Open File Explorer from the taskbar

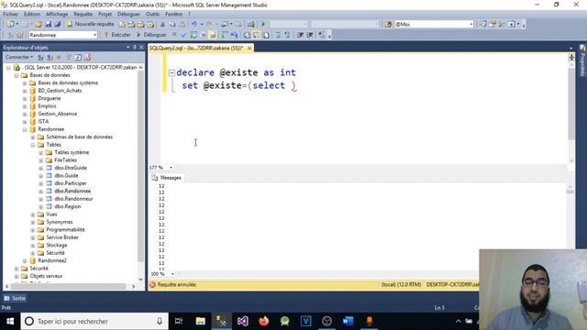click(200, 322)
